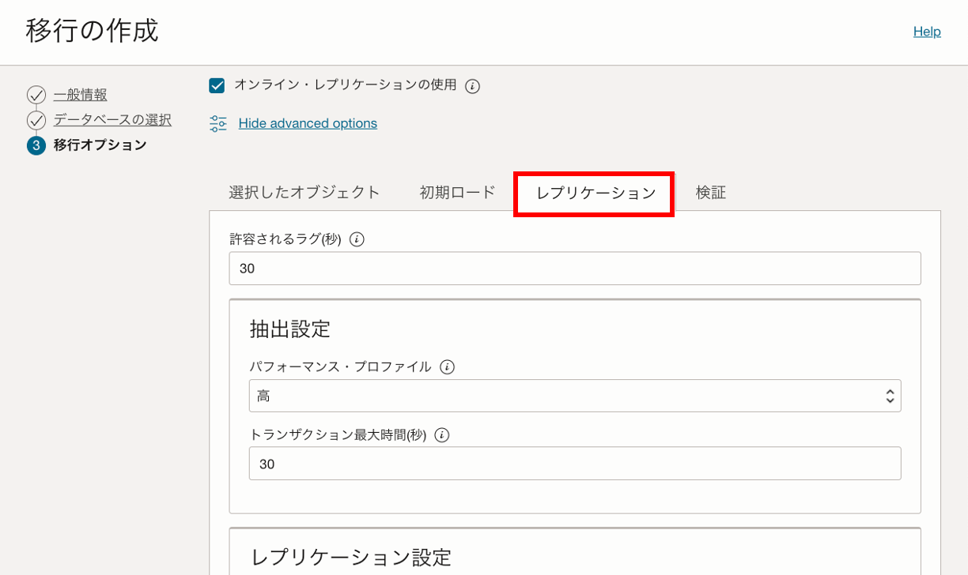Open the 検証 tab
The height and width of the screenshot is (575, 968).
(711, 191)
